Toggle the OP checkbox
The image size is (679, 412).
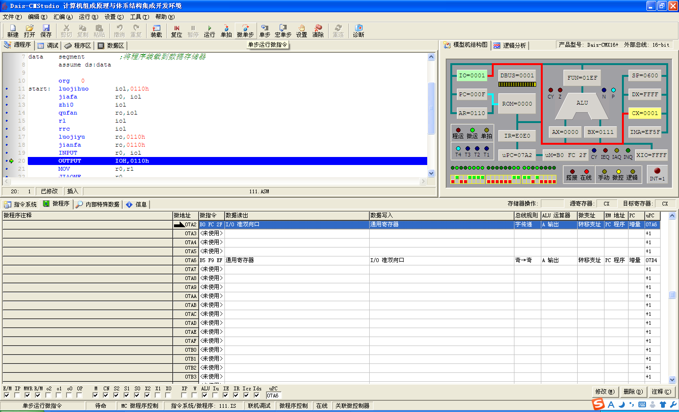click(x=79, y=396)
